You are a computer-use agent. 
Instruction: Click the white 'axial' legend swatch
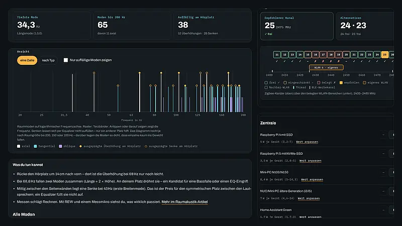[19, 146]
